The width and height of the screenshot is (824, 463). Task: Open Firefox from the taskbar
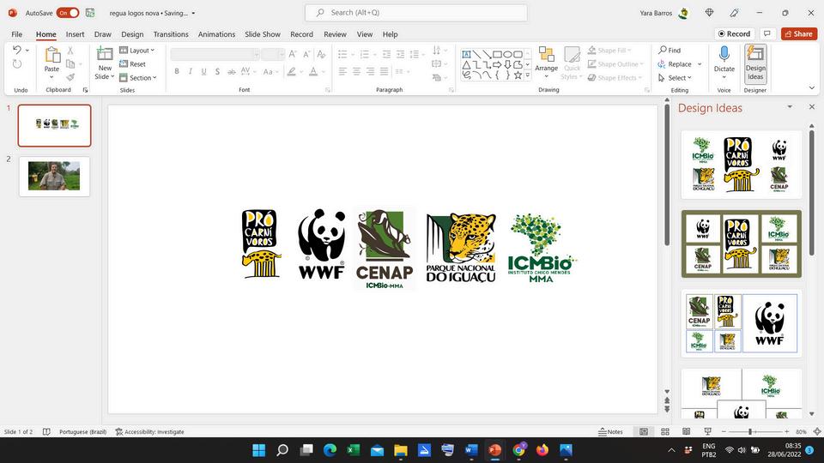coord(542,450)
